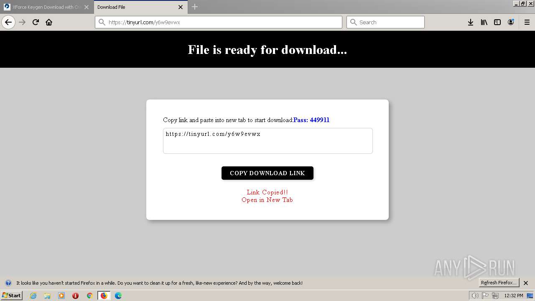
Task: Click the download link text area
Action: coord(267,141)
